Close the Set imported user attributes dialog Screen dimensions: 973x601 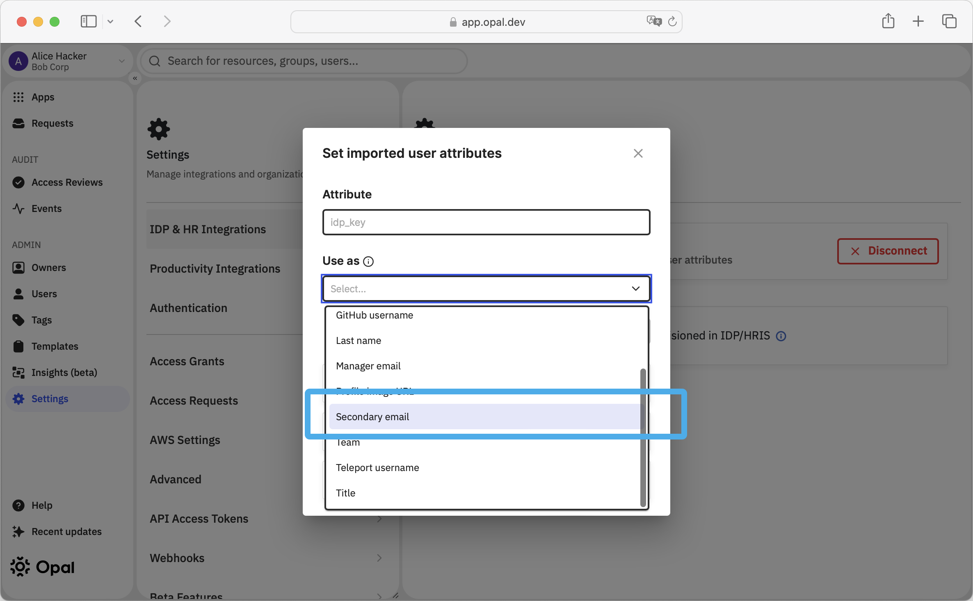638,153
